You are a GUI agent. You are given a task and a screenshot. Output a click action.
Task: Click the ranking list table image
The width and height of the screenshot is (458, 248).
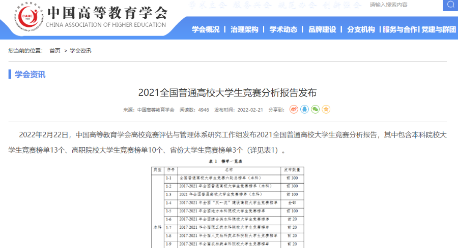click(228, 203)
